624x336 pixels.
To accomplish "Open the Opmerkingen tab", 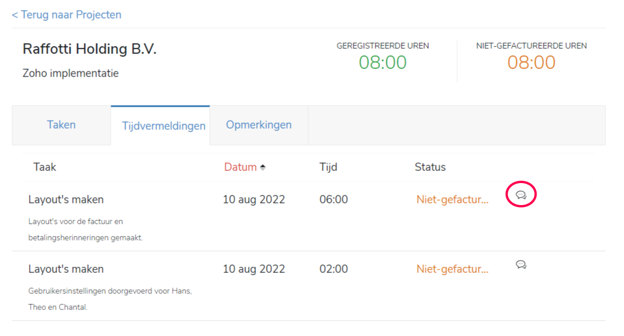I will pyautogui.click(x=259, y=125).
